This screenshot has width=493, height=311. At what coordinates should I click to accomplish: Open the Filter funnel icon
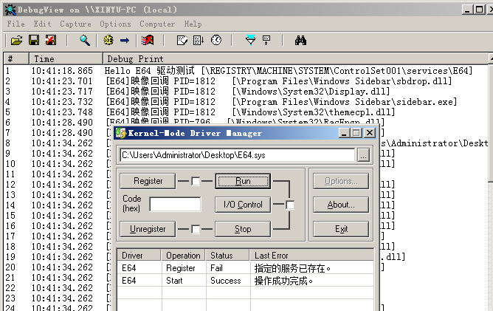[250, 40]
